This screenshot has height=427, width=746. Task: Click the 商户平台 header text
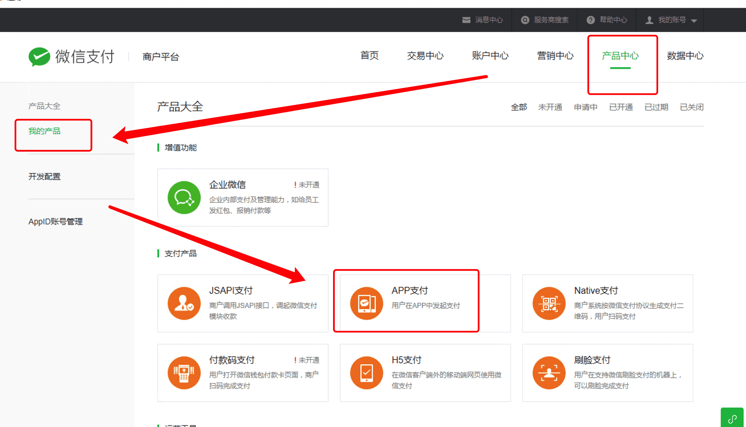(x=161, y=57)
